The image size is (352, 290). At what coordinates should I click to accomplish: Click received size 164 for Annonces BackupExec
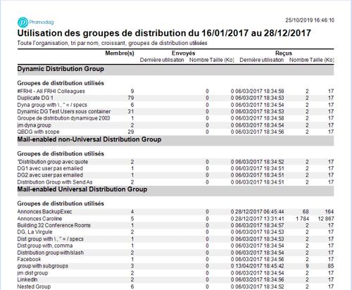pyautogui.click(x=329, y=212)
